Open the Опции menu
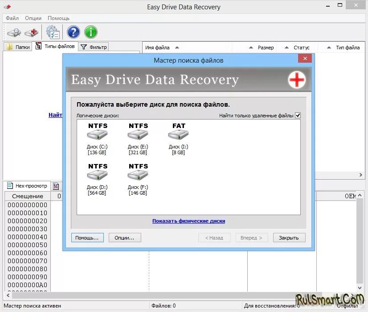Image resolution: width=368 pixels, height=312 pixels. point(33,18)
